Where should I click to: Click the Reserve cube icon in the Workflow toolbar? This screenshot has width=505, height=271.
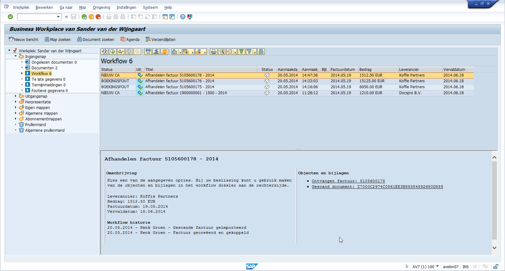tap(129, 52)
